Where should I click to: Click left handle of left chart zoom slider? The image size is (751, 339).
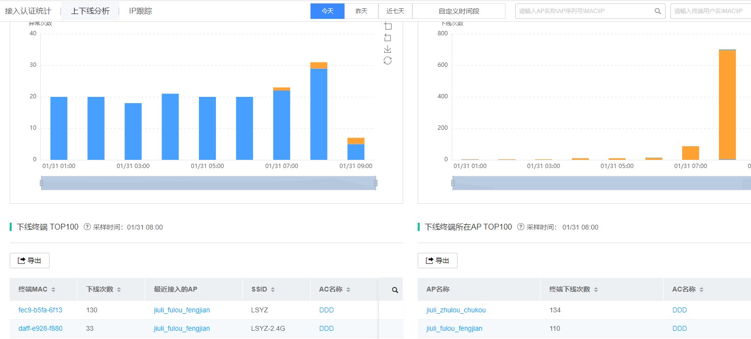coord(41,183)
